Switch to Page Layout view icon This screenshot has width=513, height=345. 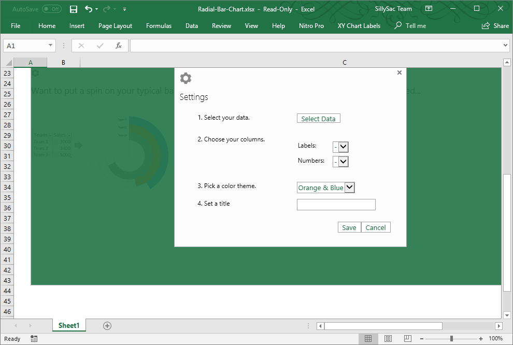(388, 339)
